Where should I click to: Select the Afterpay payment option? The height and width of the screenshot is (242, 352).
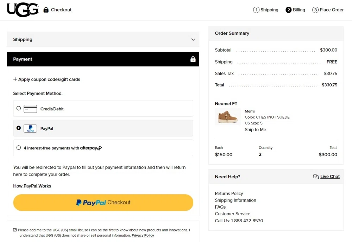point(18,148)
